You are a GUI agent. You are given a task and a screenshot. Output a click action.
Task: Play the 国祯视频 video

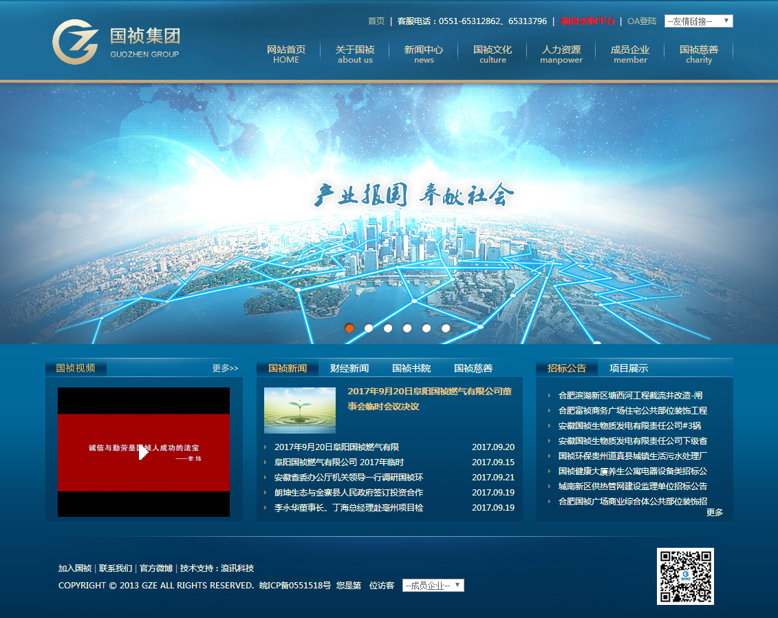click(144, 452)
